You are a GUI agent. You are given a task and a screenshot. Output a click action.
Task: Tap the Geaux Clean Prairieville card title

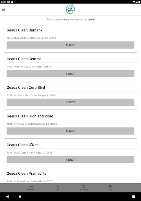[27, 174]
